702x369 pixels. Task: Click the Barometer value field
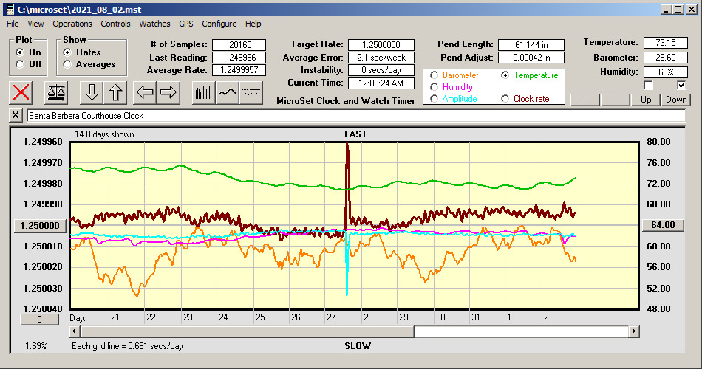665,58
